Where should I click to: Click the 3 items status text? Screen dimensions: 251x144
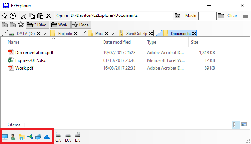click(x=14, y=125)
